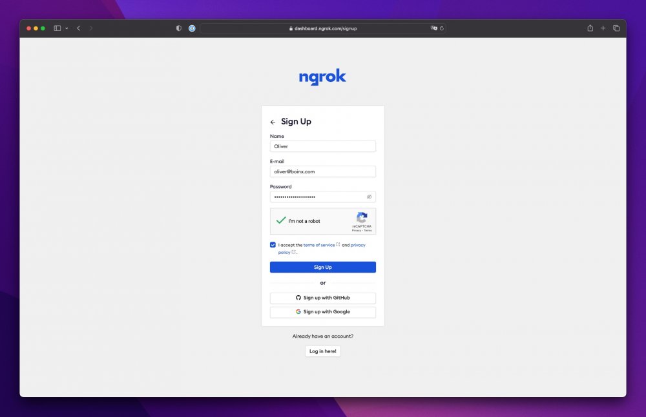This screenshot has height=417, width=646.
Task: Go back with the browser back arrow
Action: (79, 28)
